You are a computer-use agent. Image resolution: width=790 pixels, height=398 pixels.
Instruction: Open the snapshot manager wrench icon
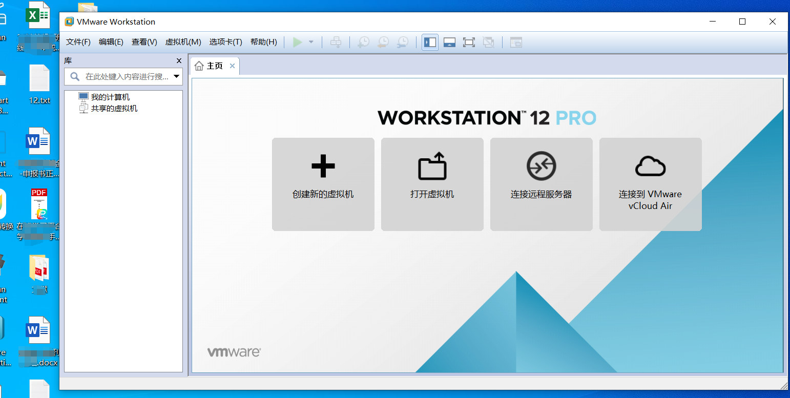click(403, 42)
